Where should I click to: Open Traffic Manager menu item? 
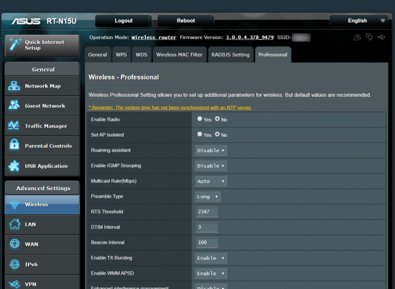tap(42, 126)
